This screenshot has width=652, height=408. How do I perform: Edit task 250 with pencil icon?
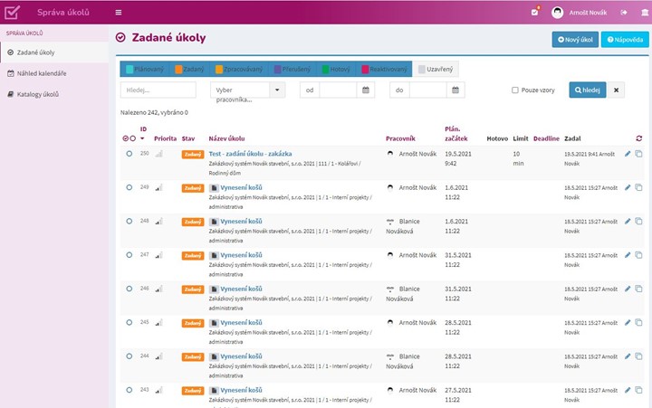(x=628, y=154)
